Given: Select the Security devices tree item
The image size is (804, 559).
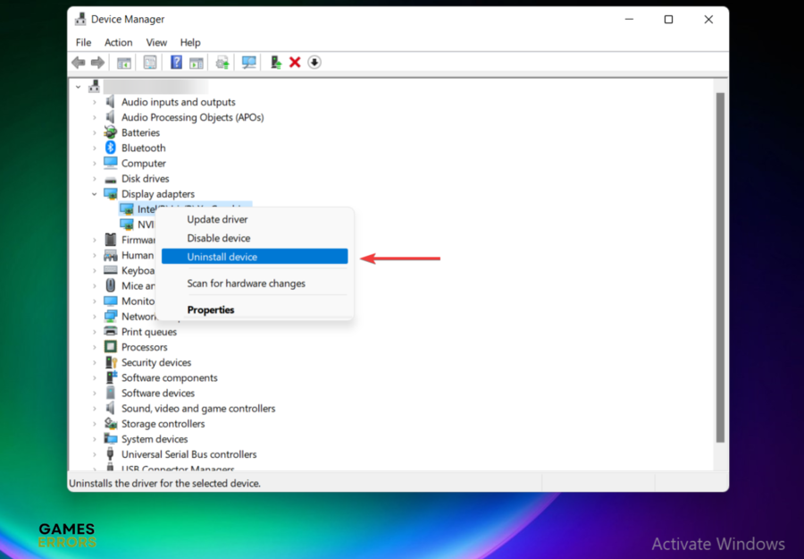Looking at the screenshot, I should click(x=156, y=362).
